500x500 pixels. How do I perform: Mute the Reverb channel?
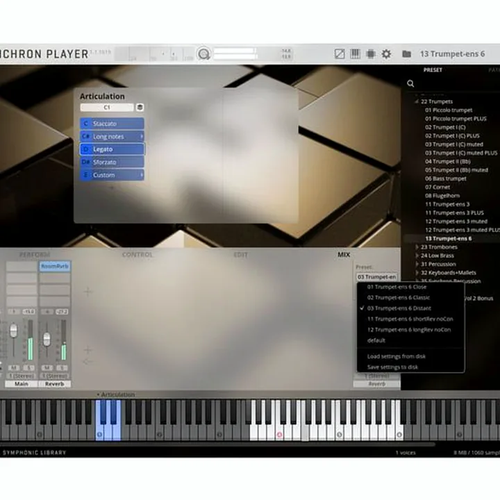(47, 367)
